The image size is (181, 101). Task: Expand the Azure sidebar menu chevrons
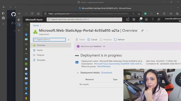[28, 25]
